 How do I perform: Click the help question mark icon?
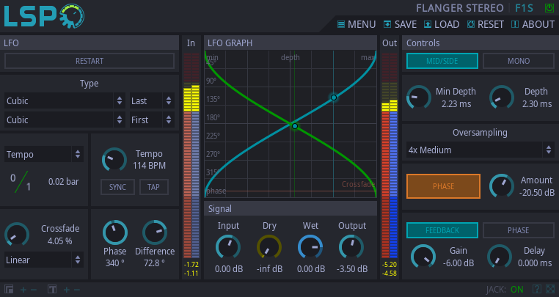(537, 289)
